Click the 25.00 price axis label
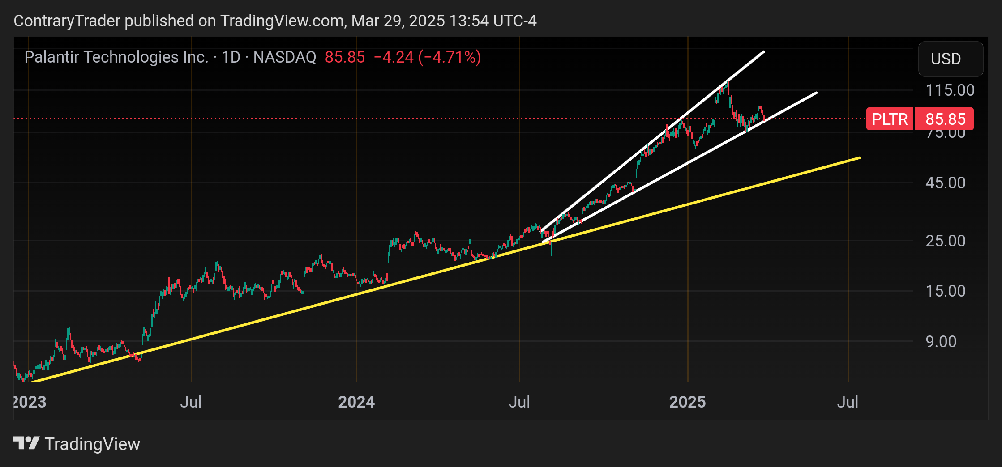1002x467 pixels. [x=946, y=241]
